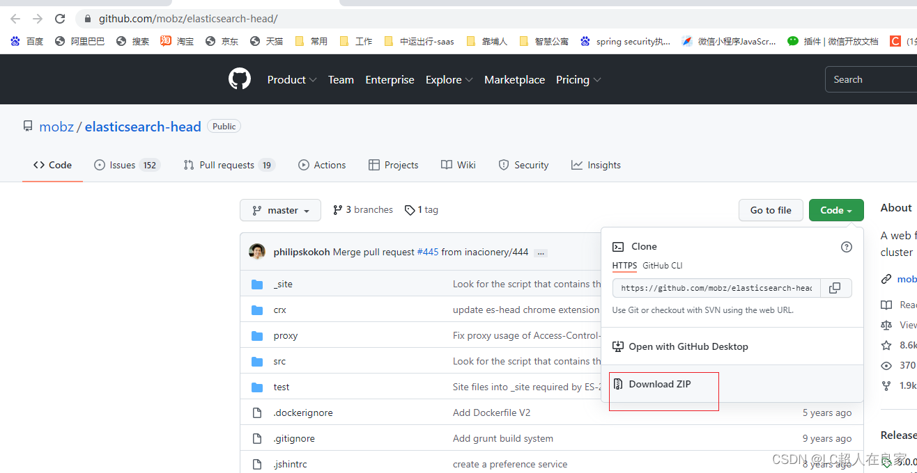
Task: Copy the clone URL with clipboard icon
Action: point(835,288)
